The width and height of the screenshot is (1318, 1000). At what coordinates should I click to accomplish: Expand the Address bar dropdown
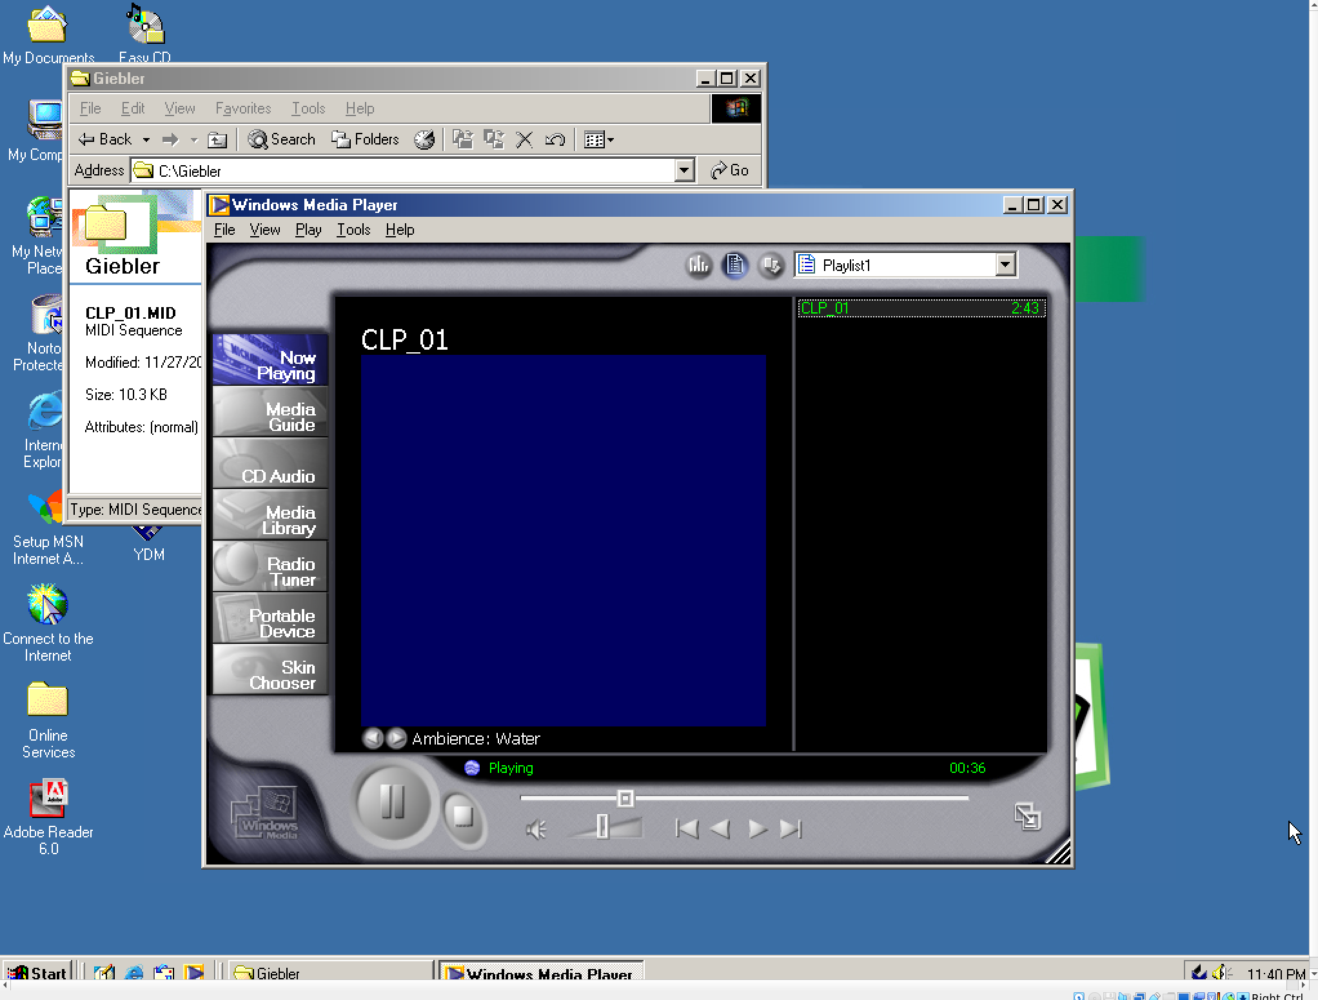point(684,171)
